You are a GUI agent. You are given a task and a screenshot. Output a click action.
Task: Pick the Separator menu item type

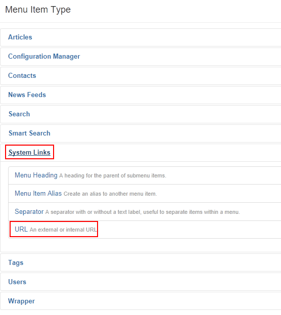29,211
